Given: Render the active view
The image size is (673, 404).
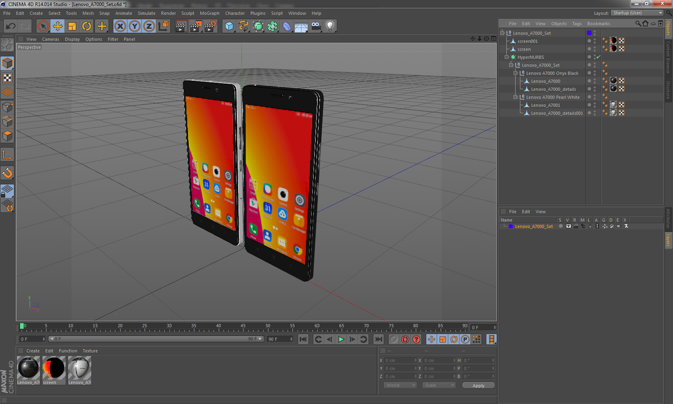Looking at the screenshot, I should 181,26.
